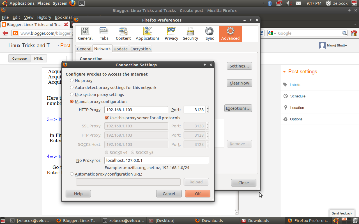The width and height of the screenshot is (359, 224).
Task: Click the Firefox home button
Action: point(354,33)
